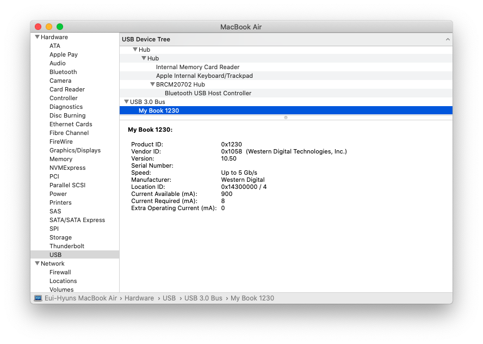
Task: Open the Audio hardware section
Action: point(58,63)
